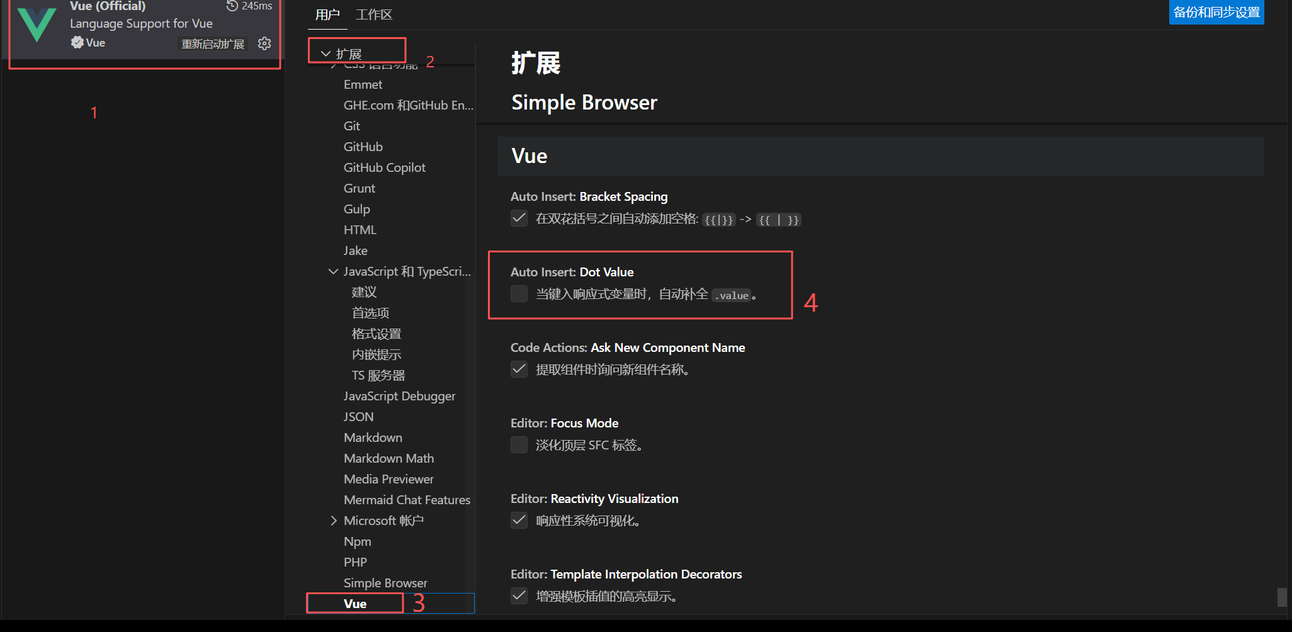Open the TS 服务器 subsection

click(x=378, y=375)
